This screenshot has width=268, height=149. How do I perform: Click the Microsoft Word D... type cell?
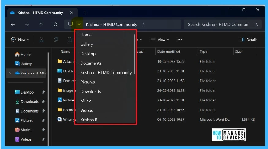215,120
